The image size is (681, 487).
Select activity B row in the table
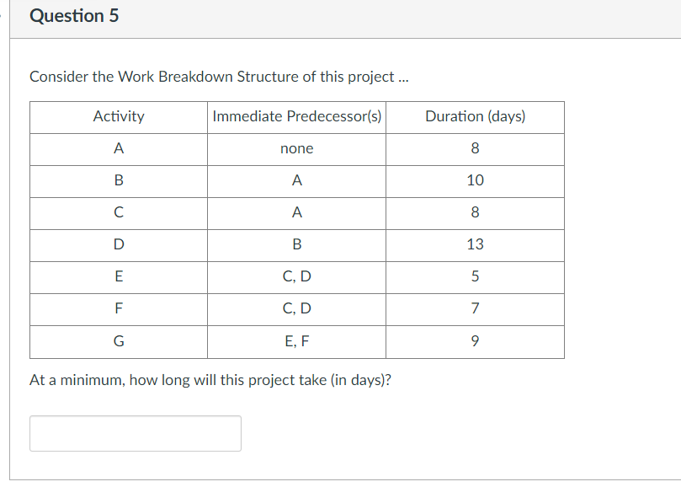pos(118,181)
